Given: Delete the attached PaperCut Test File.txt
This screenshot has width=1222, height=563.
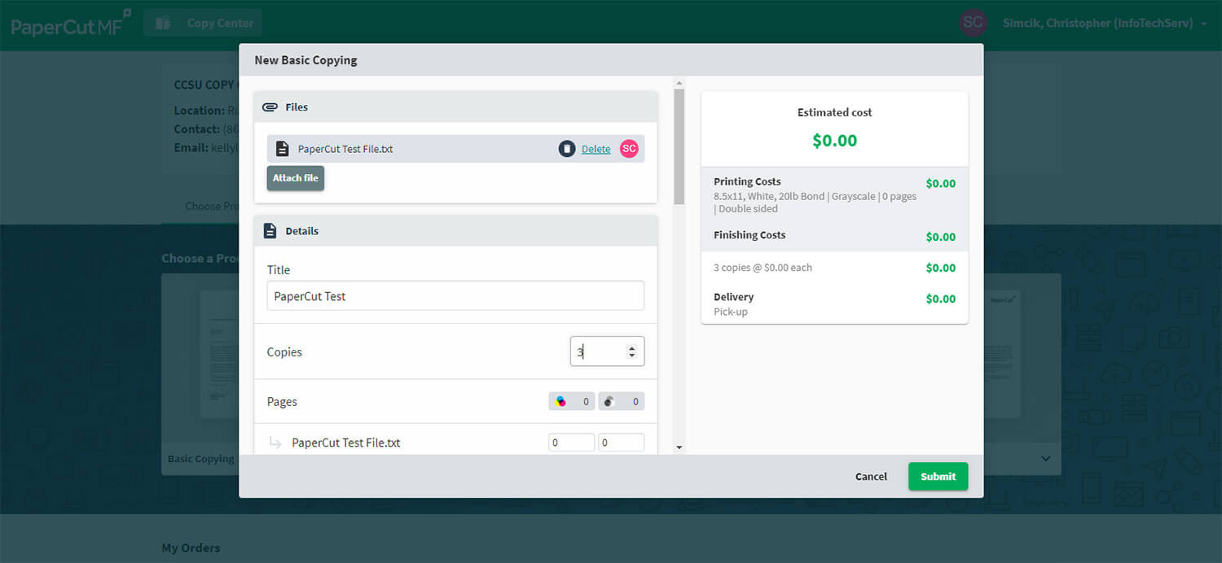Looking at the screenshot, I should [x=596, y=149].
